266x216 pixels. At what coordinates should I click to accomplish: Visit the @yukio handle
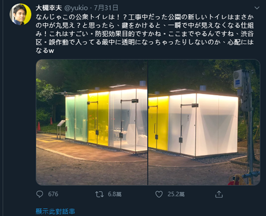point(76,8)
